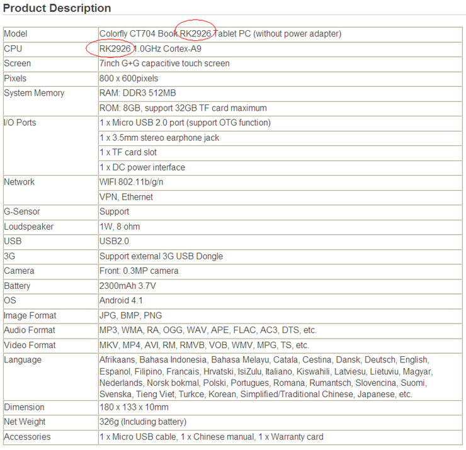Click the 180 x 133 x 10mm dimension

135,407
